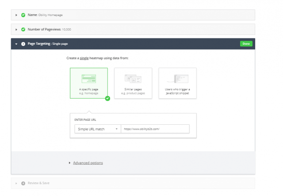Click the page URL input field
283x196 pixels.
(155, 129)
